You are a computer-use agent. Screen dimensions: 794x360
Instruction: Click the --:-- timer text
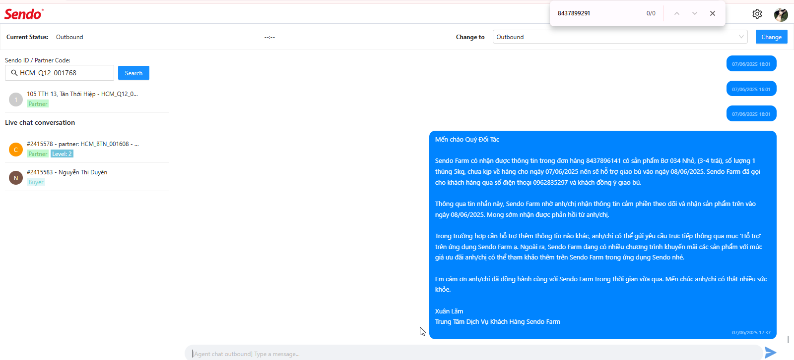click(x=269, y=37)
